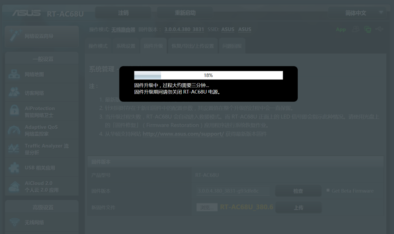Image resolution: width=394 pixels, height=234 pixels.
Task: Click the 高级设置 sidebar heading
Action: pos(43,207)
